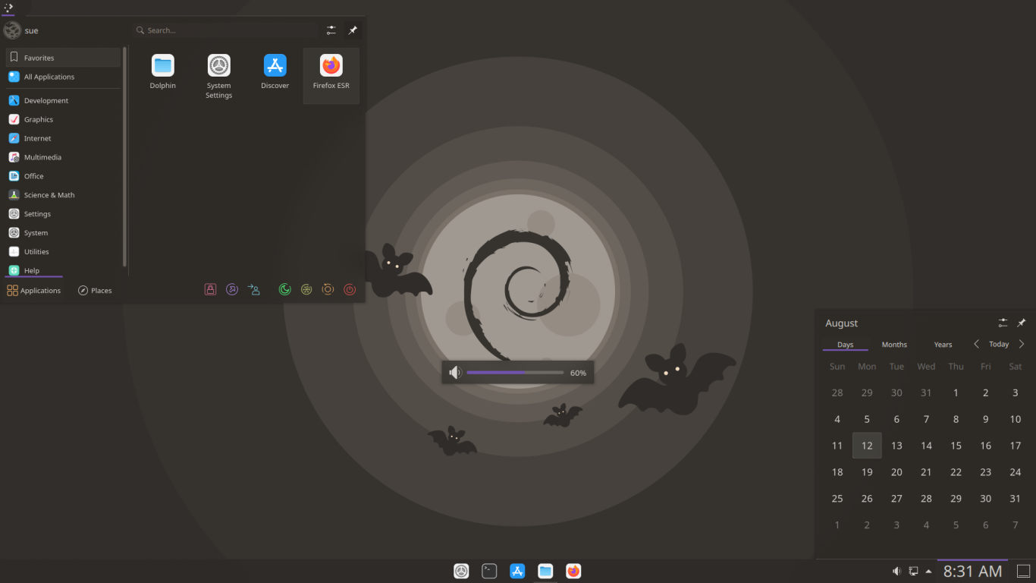The image size is (1036, 583).
Task: Expand hidden system tray icons arrow
Action: tap(928, 571)
